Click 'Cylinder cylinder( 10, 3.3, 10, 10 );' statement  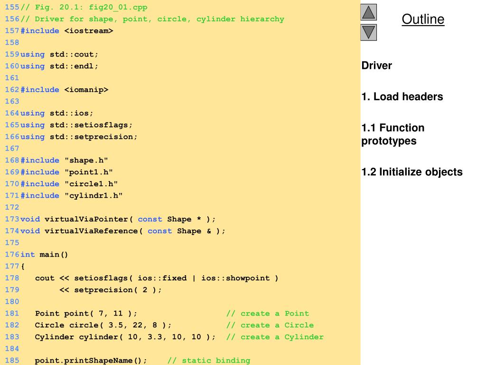[125, 337]
